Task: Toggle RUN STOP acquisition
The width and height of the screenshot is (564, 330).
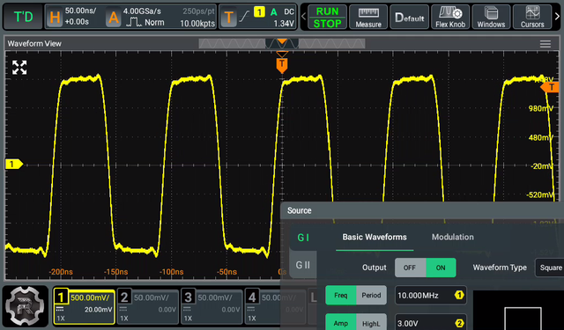Action: [327, 17]
